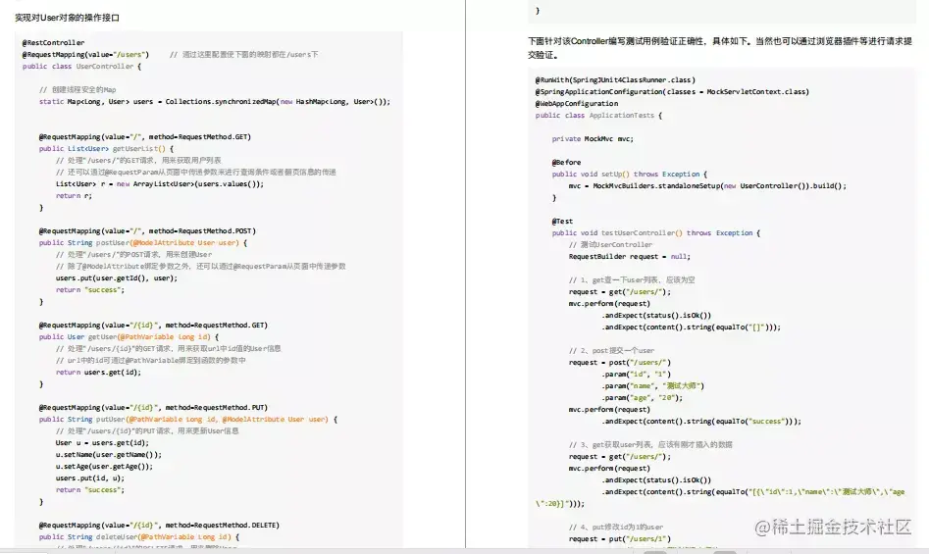This screenshot has width=929, height=554.
Task: Click the heading '实现对User对象的操作接口'
Action: pyautogui.click(x=67, y=18)
